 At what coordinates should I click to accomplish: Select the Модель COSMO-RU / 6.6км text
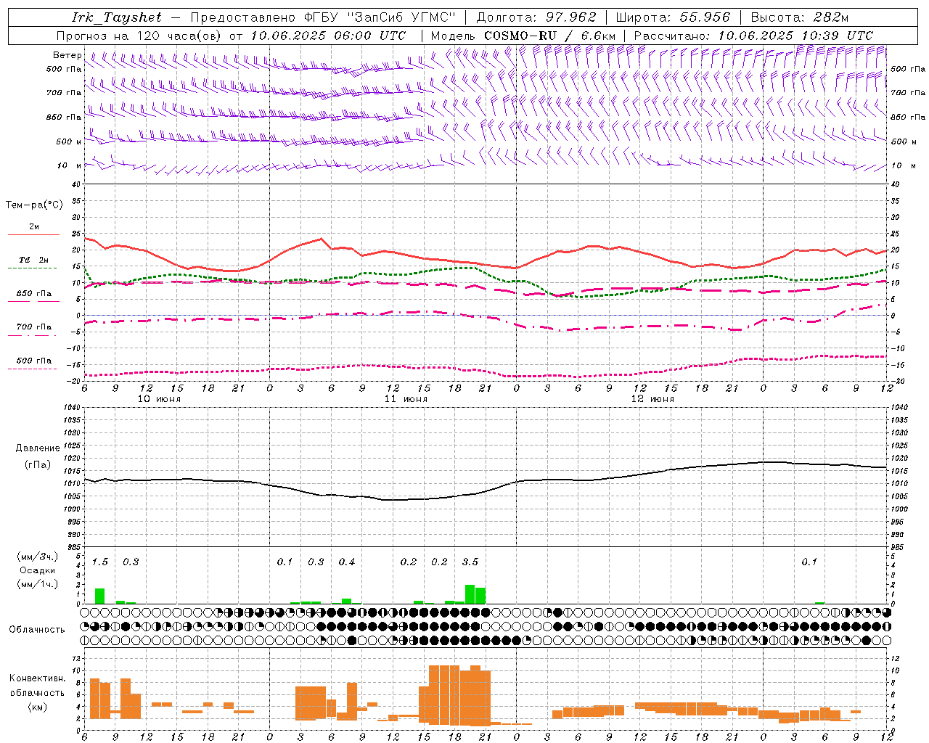(x=523, y=36)
